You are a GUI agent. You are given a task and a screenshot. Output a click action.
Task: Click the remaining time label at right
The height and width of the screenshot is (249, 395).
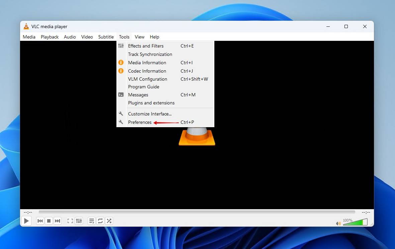click(x=366, y=212)
